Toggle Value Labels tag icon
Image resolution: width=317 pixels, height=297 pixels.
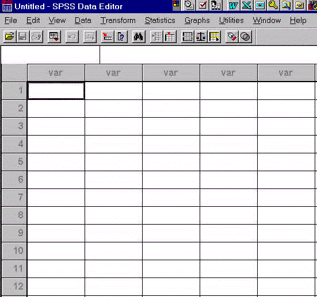(232, 37)
